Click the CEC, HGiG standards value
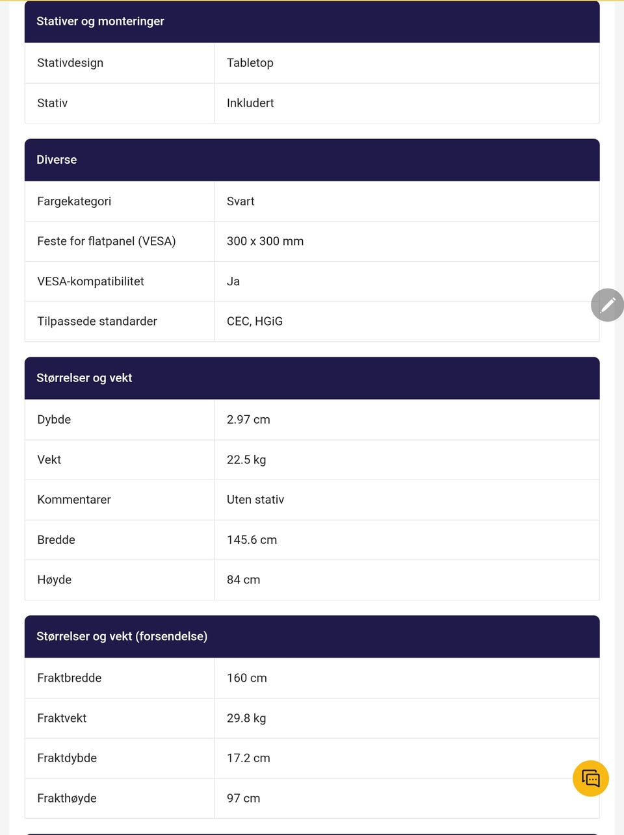This screenshot has width=624, height=835. [x=255, y=322]
